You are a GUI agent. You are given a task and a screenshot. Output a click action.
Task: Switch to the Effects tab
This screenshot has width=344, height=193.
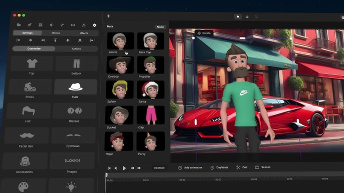coord(84,33)
